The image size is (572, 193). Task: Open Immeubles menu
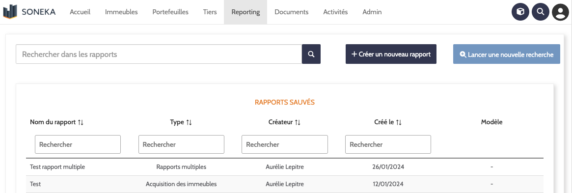click(121, 12)
